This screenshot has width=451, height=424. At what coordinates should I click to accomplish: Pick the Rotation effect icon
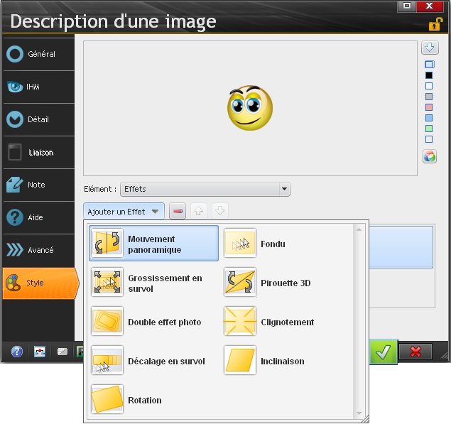pos(107,400)
